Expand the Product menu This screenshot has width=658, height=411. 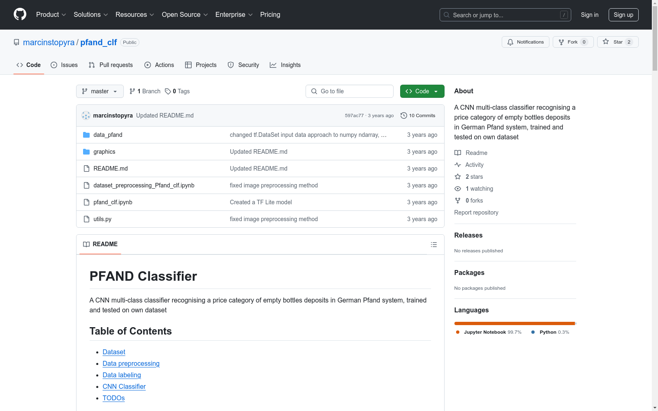(51, 15)
